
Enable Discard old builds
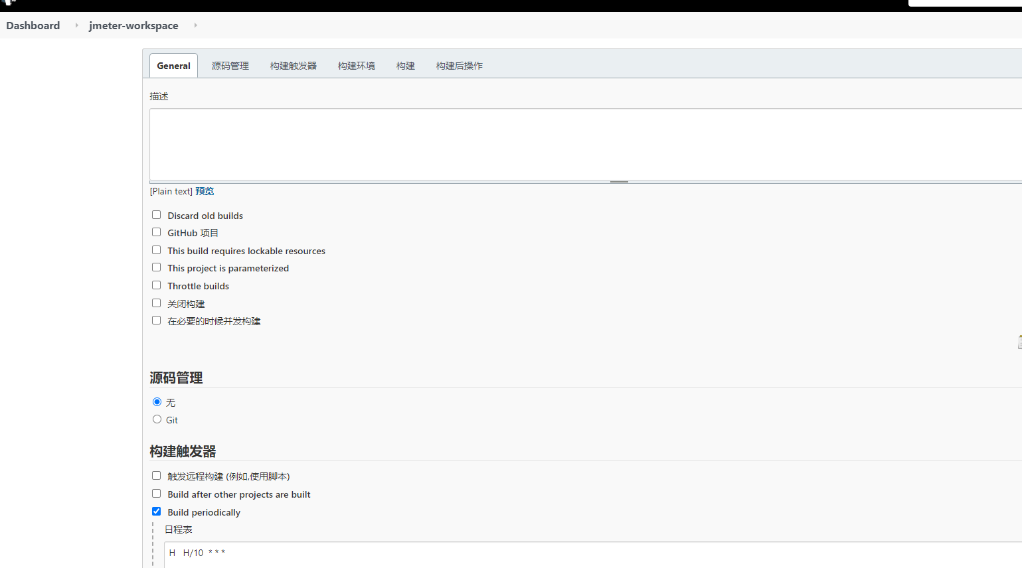(x=156, y=215)
